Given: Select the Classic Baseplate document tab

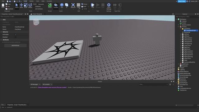Looking at the screenshot, I should point(37,14).
